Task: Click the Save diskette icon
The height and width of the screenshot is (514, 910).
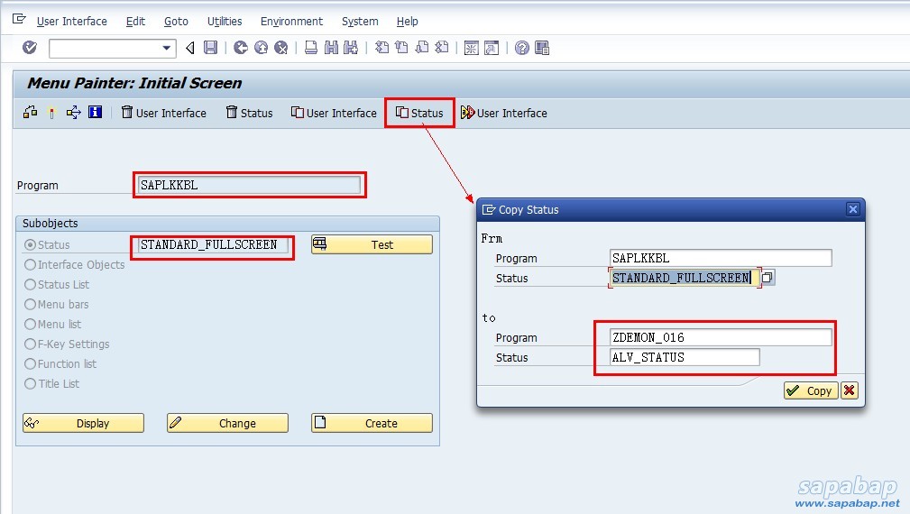Action: (210, 48)
